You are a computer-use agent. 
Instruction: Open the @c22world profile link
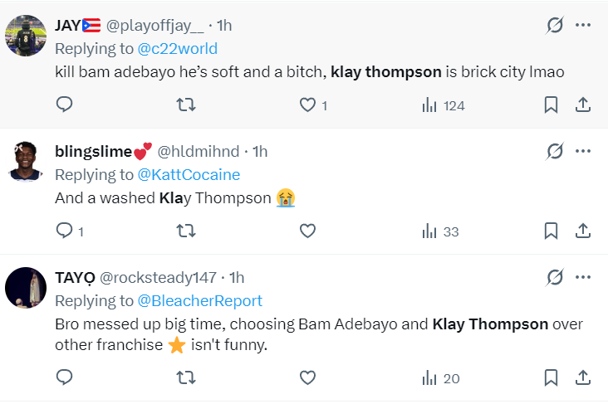(177, 49)
